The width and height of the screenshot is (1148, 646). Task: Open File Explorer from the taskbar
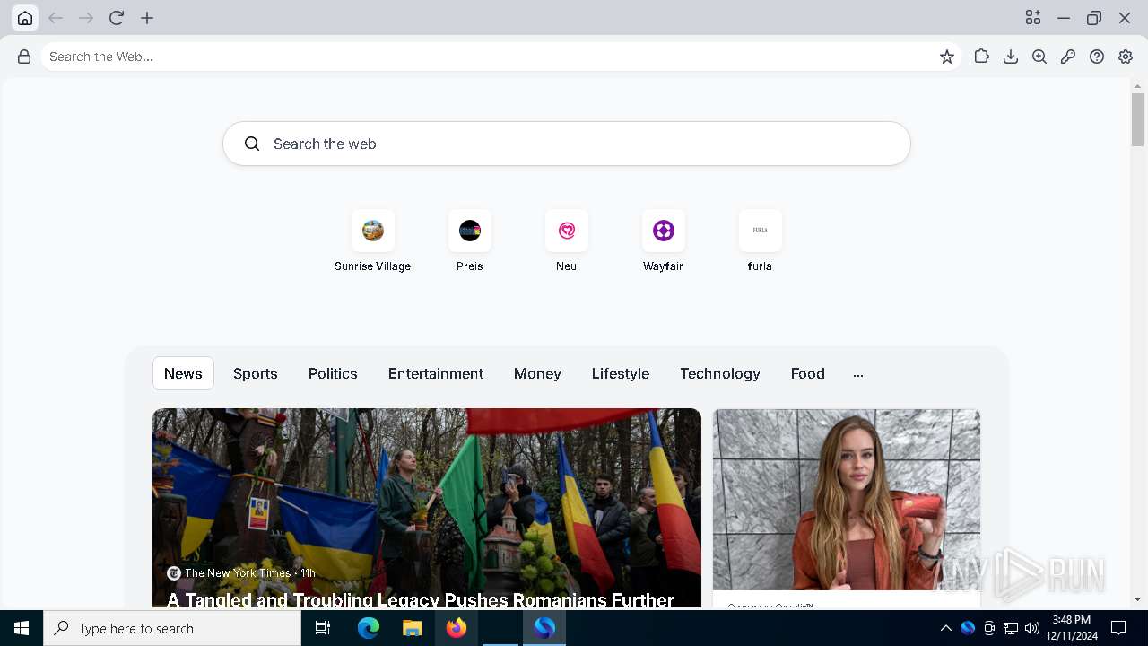coord(412,628)
